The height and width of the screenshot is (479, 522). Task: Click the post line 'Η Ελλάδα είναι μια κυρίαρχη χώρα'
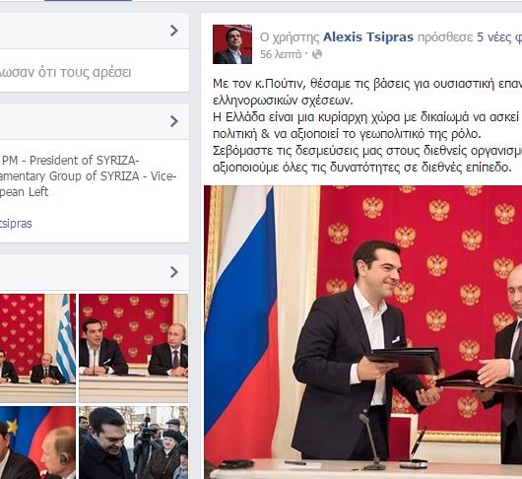pos(367,117)
